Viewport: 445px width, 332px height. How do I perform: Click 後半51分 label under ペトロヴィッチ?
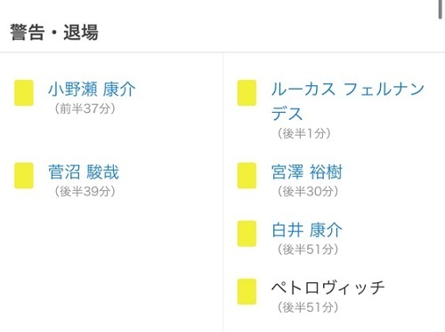coord(308,307)
